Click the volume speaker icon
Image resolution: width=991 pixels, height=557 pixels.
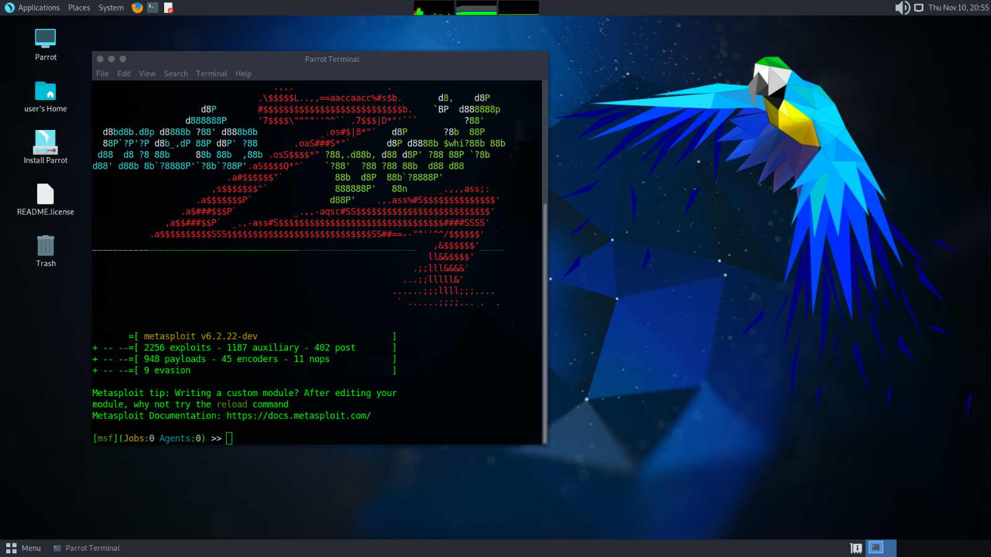(x=902, y=7)
